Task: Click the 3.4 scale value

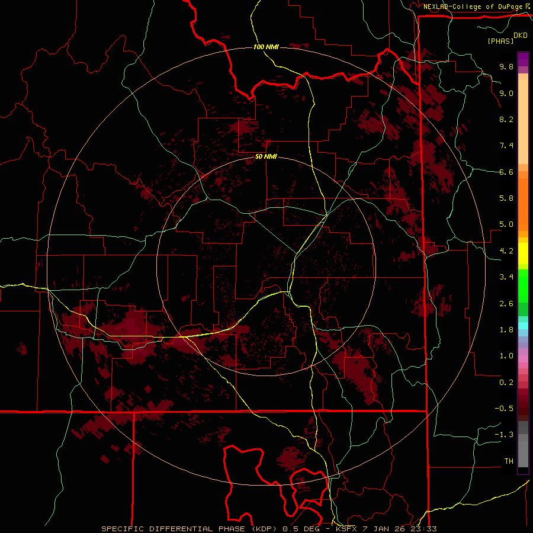Action: coord(506,277)
